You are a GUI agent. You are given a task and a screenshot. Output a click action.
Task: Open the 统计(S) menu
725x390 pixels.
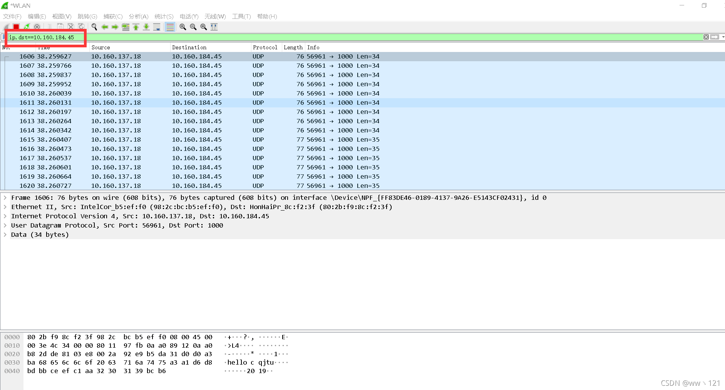point(164,16)
